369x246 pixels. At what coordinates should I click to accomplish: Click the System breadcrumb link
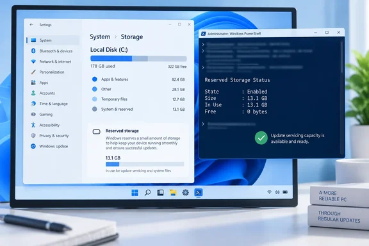pos(100,37)
